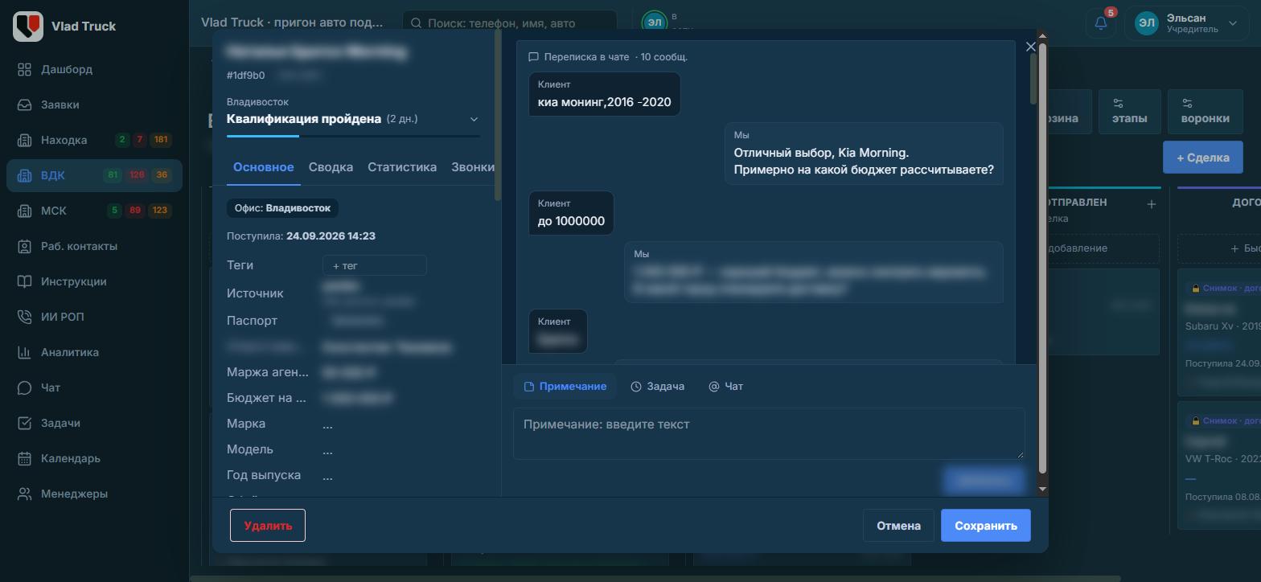Viewport: 1261px width, 582px height.
Task: Close the deal dialog with X
Action: (1031, 47)
